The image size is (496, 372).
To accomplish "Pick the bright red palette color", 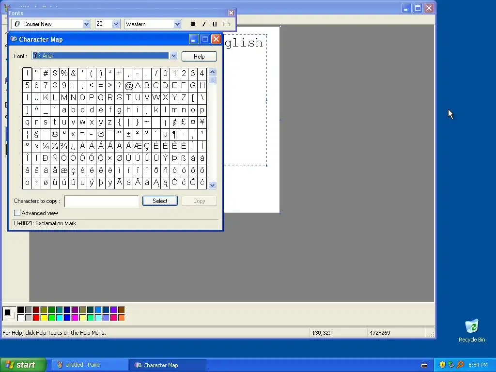I will pos(36,317).
